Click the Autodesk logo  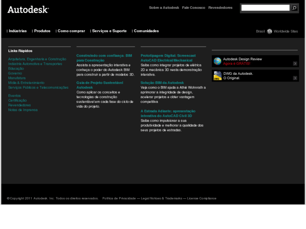(28, 10)
